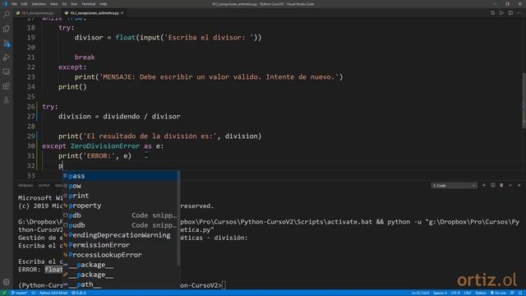Switch to the Problems panel tab
The width and height of the screenshot is (526, 296).
(25, 186)
